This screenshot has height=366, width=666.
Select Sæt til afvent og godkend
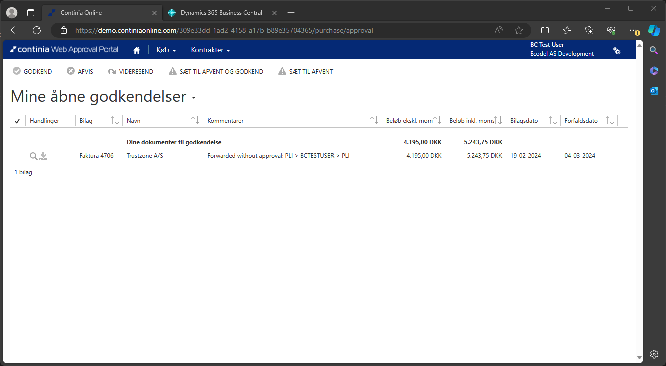coord(216,72)
